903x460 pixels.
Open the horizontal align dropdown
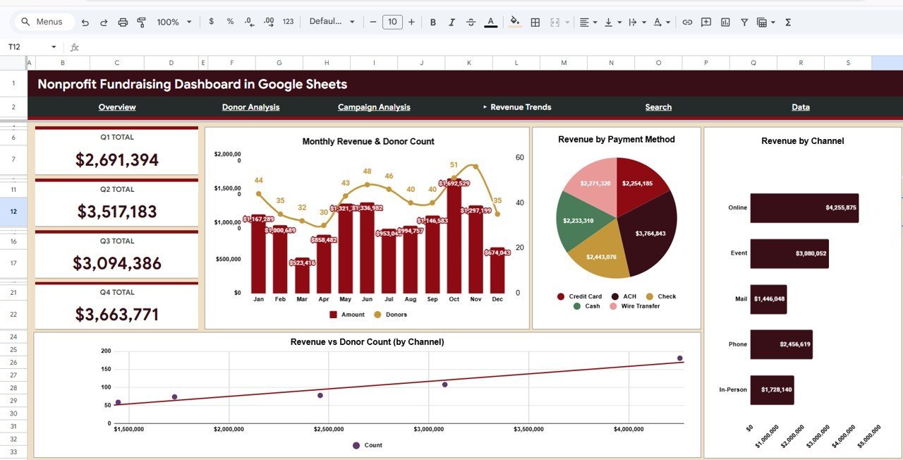[x=586, y=22]
